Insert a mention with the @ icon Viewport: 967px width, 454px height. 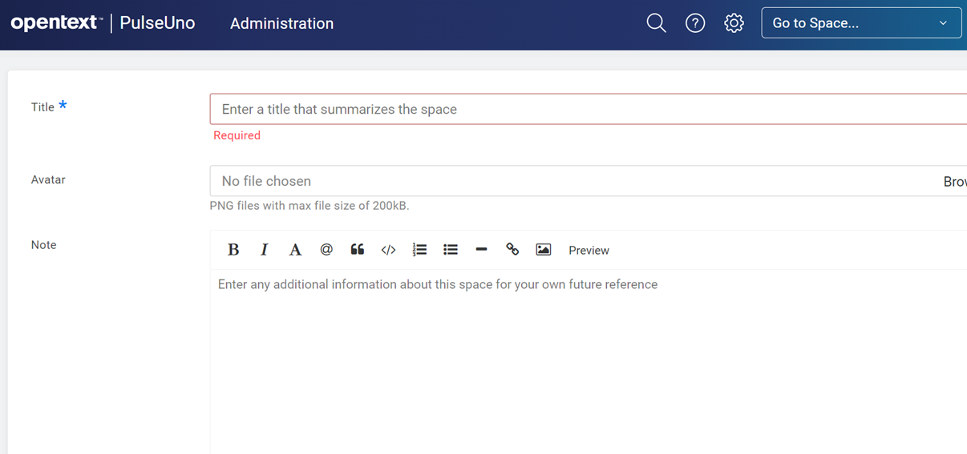tap(326, 250)
